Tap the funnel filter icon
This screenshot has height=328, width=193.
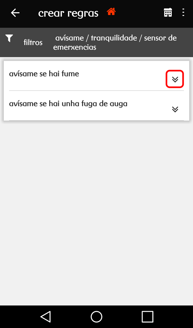pyautogui.click(x=9, y=38)
